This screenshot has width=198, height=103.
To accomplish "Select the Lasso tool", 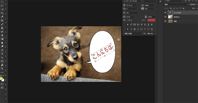I will pos(2,6).
